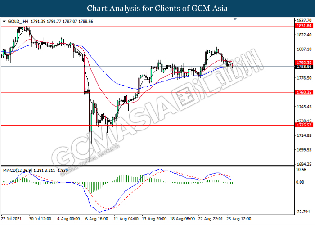Click the GOLD_,H4 symbol label
The height and width of the screenshot is (225, 315).
pos(17,21)
